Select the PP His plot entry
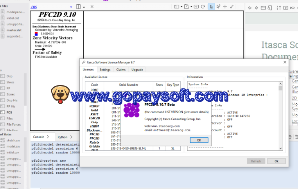 point(11,106)
